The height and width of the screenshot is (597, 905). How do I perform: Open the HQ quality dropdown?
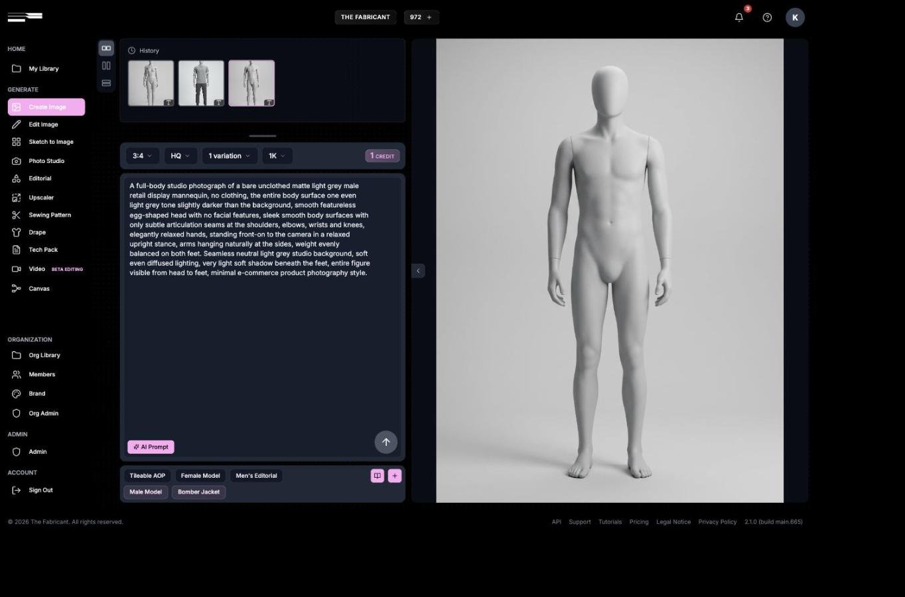(180, 156)
